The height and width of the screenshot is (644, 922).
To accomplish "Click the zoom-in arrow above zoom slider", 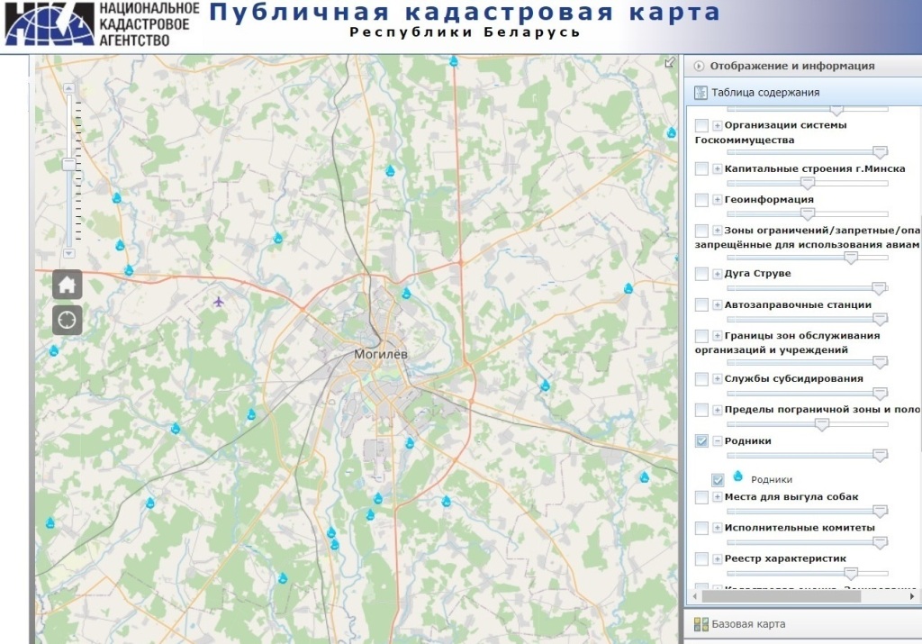I will tap(68, 88).
